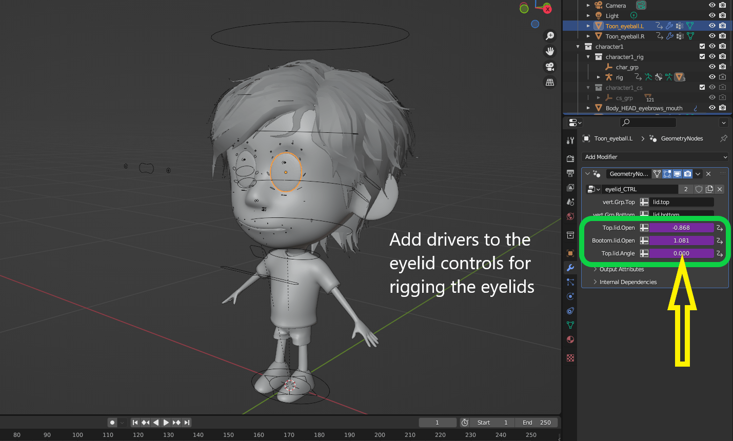
Task: Enable the fake user shield for eyelid_CTRL
Action: [x=699, y=189]
